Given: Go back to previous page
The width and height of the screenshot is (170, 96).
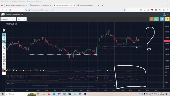Looking at the screenshot, I should [x=2, y=10].
